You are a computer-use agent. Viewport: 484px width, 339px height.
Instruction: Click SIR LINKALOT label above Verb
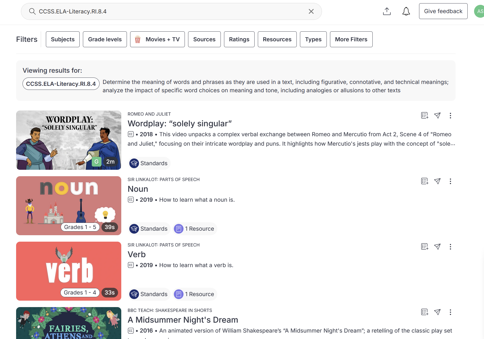click(x=163, y=245)
